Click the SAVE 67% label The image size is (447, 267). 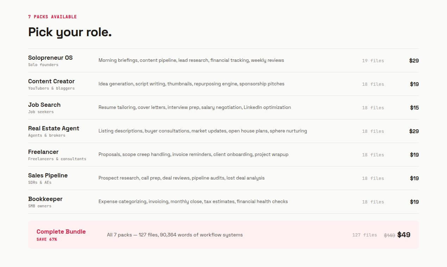pyautogui.click(x=46, y=239)
